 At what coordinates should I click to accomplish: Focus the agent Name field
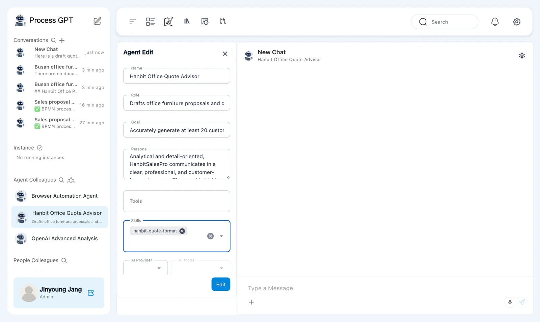[177, 76]
